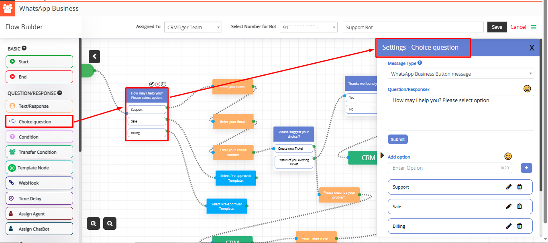The image size is (548, 243).
Task: Click the 'Flow Builder' heading
Action: coord(24,27)
